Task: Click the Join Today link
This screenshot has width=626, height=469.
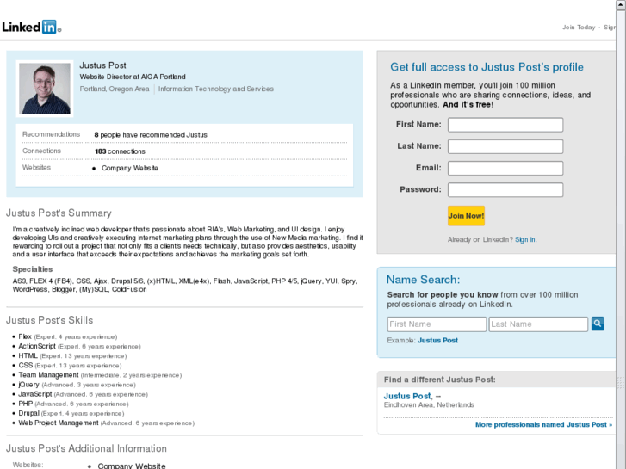Action: [x=579, y=28]
